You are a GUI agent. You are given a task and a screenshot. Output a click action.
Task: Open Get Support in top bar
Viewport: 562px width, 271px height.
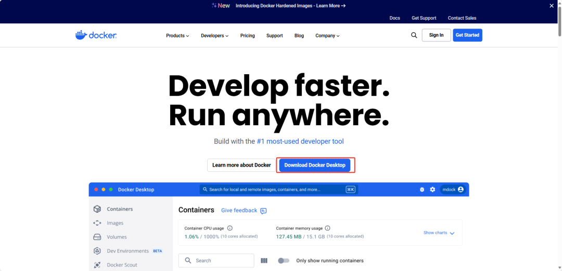pyautogui.click(x=424, y=18)
